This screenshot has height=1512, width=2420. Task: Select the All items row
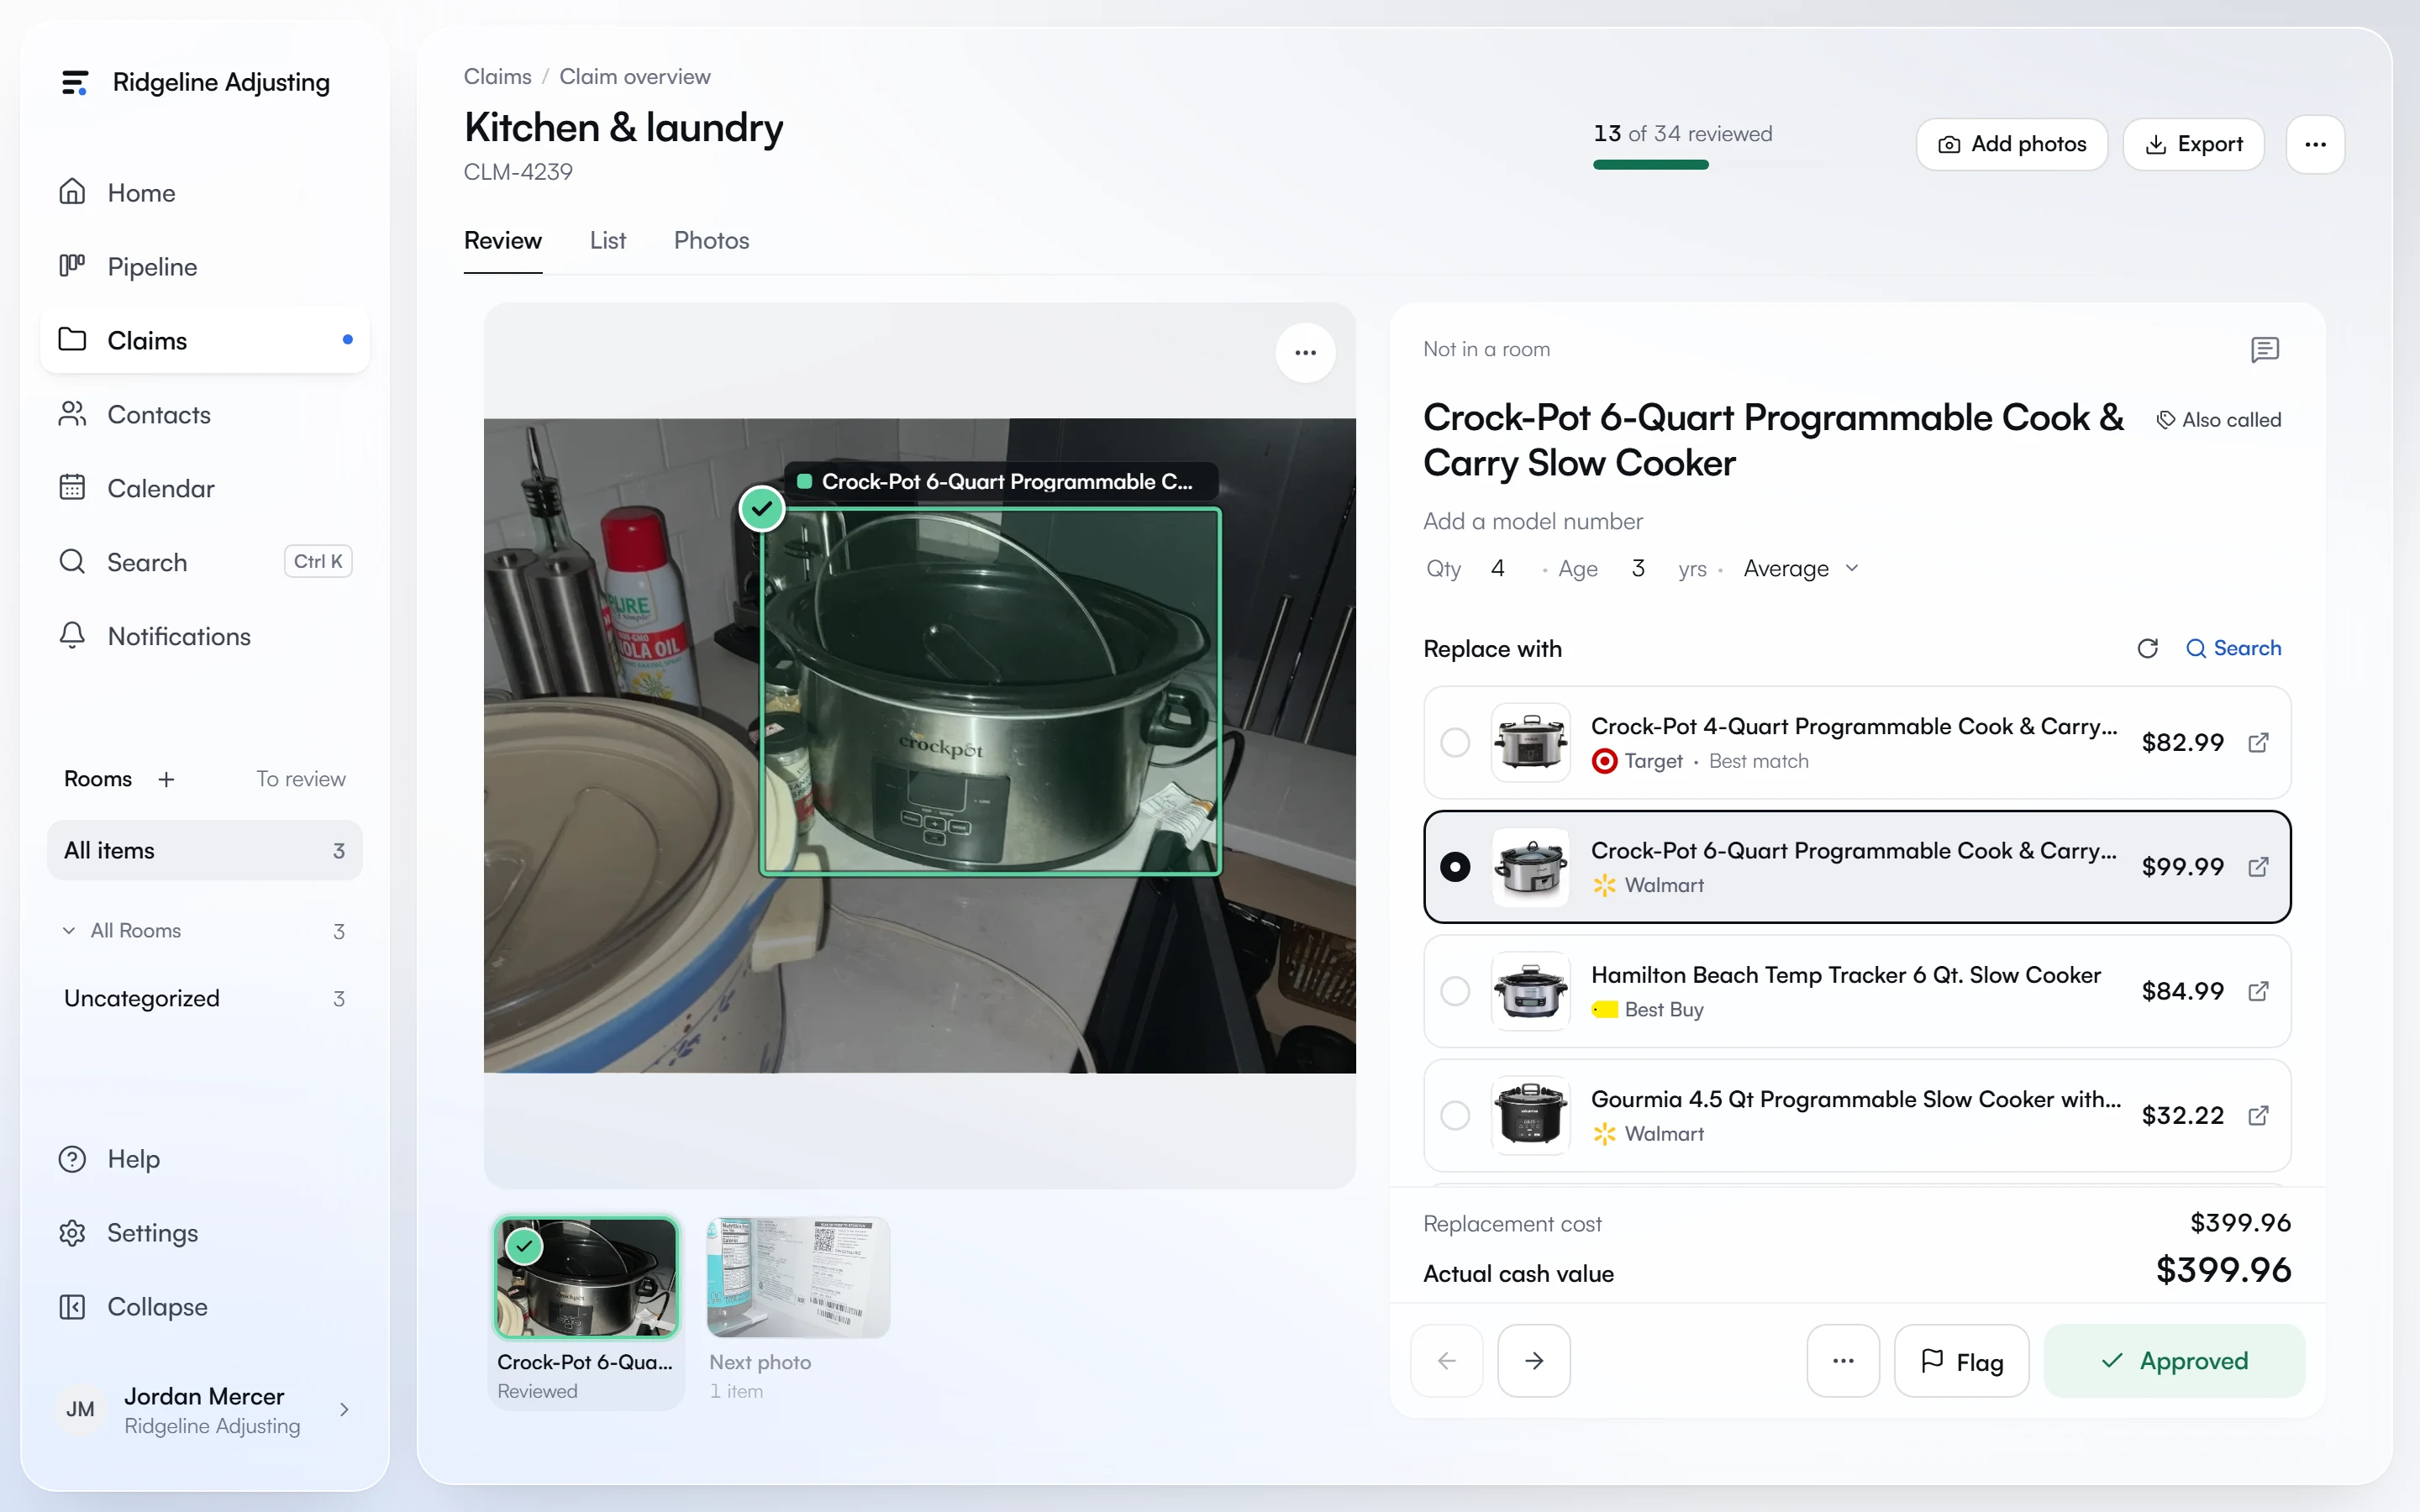coord(204,850)
